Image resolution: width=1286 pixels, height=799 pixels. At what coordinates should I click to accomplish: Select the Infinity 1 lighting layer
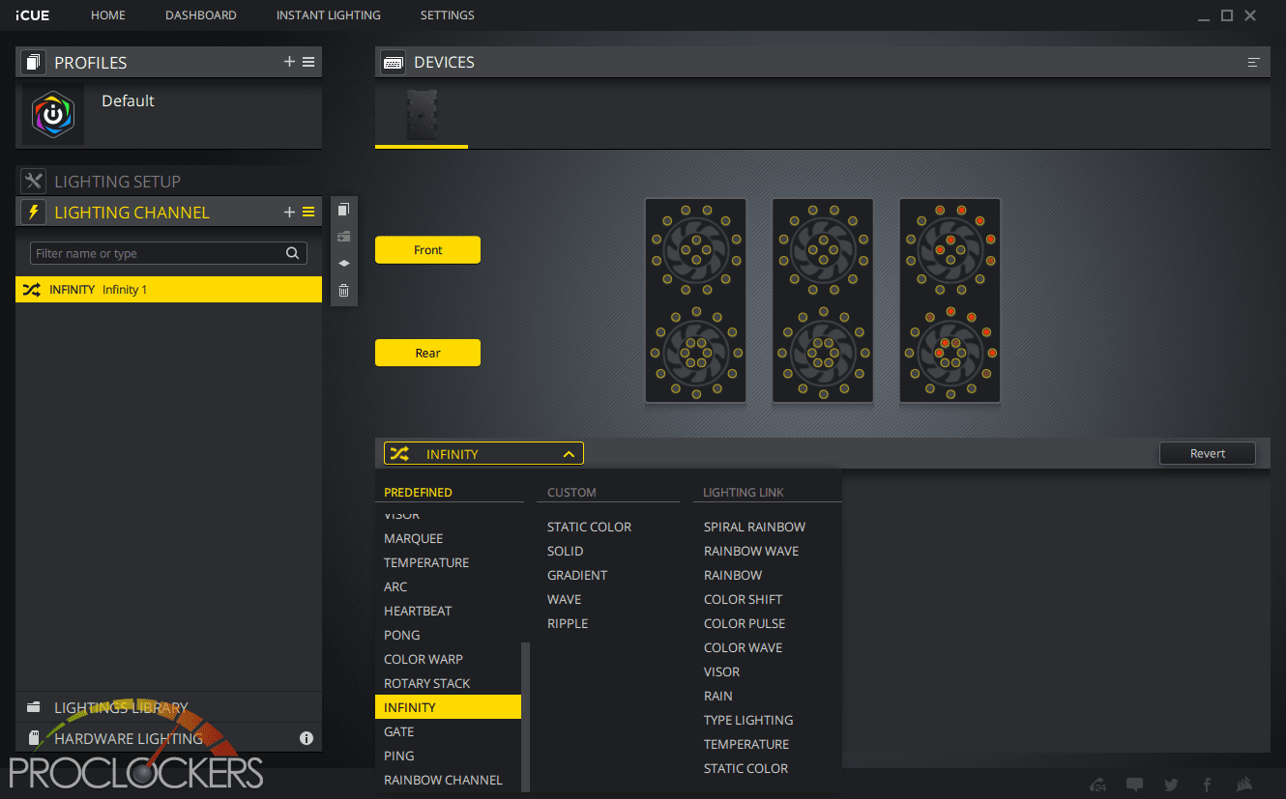168,289
